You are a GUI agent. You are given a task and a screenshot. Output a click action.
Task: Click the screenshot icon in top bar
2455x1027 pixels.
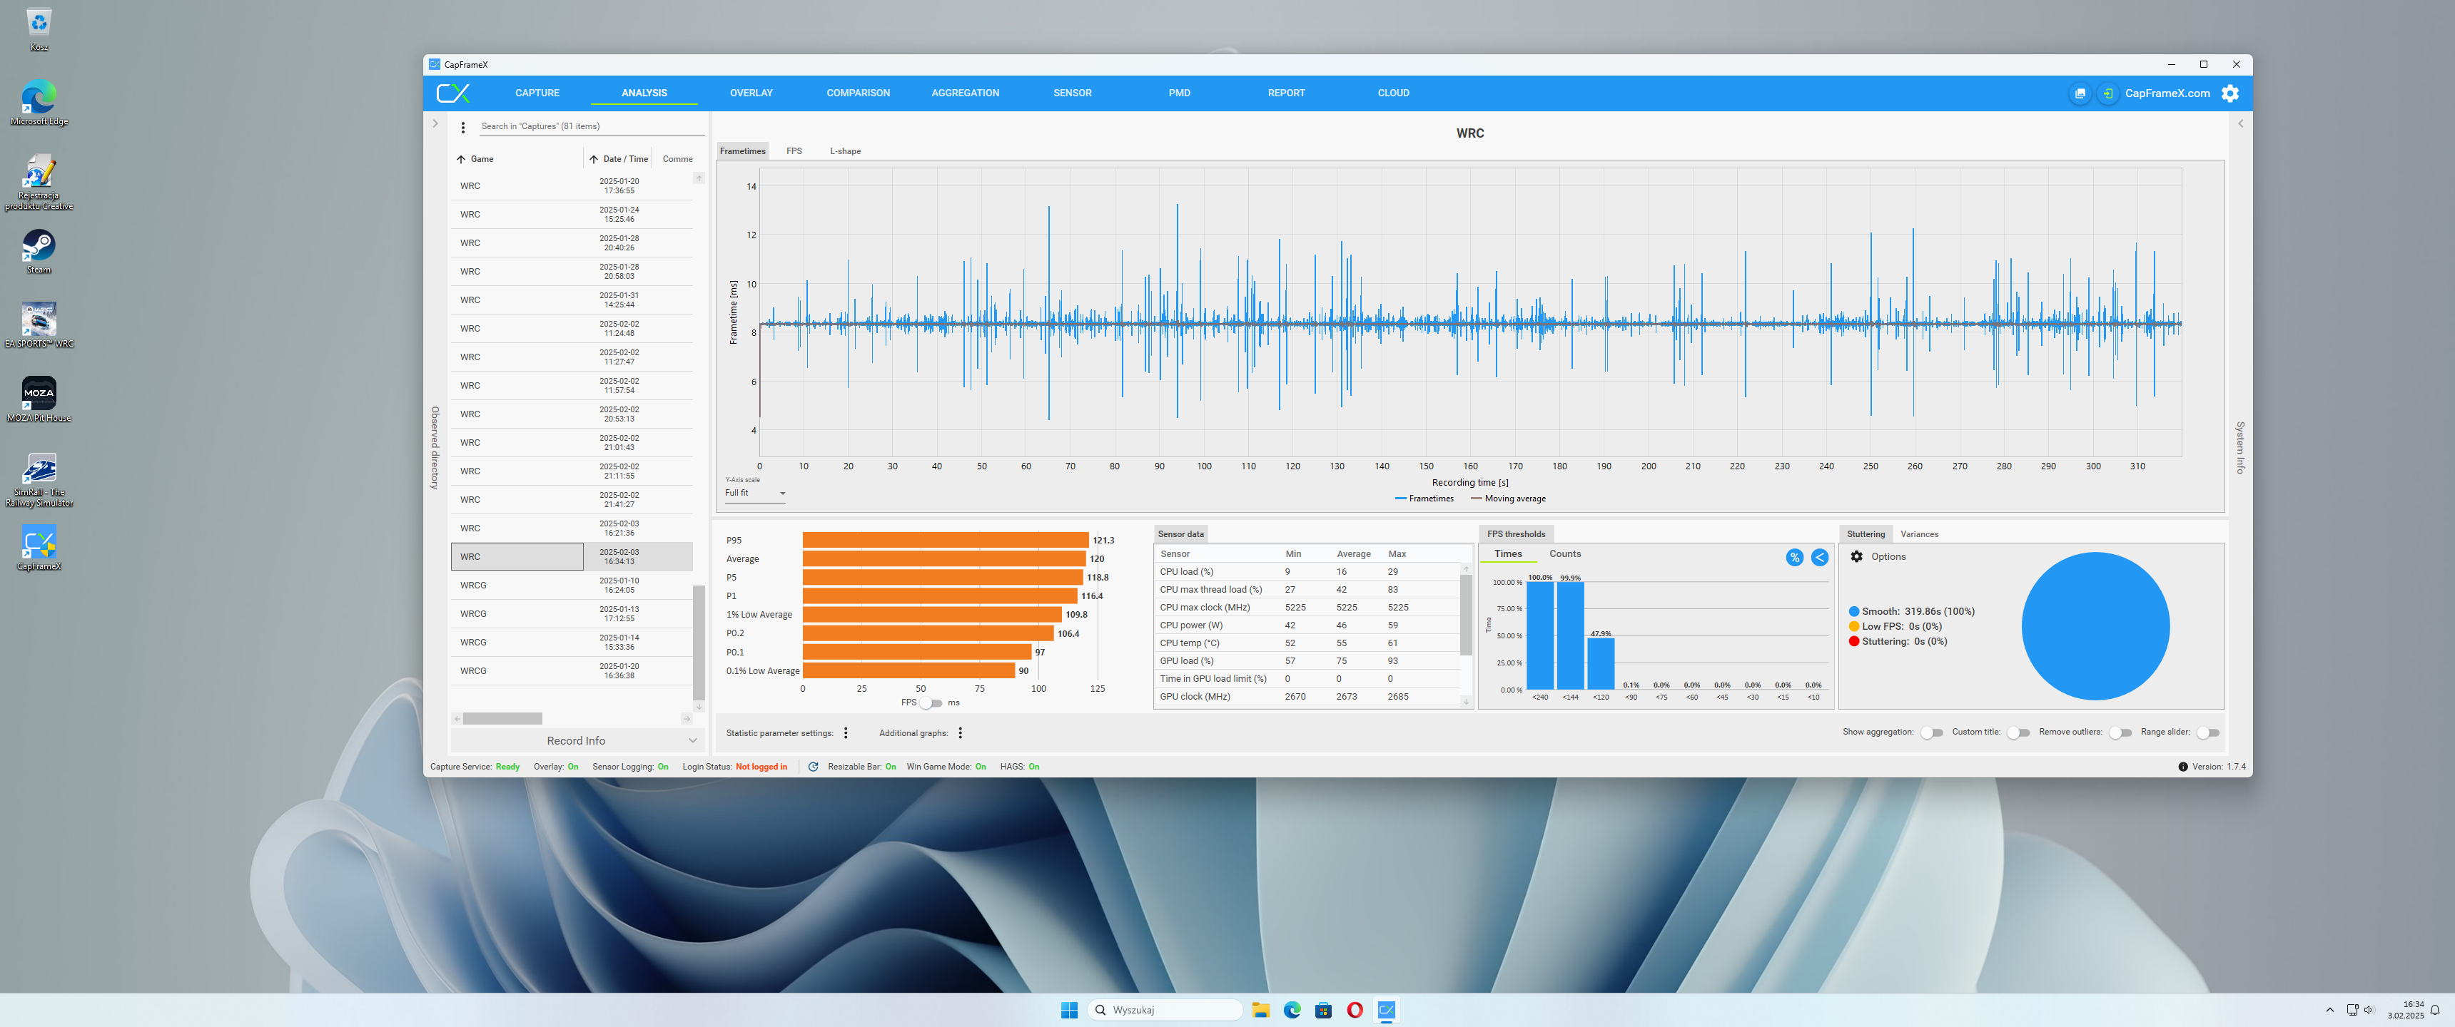[2080, 93]
